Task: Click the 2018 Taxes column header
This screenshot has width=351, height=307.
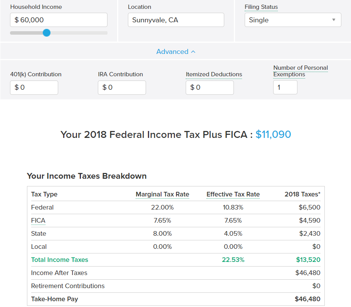Action: (302, 194)
